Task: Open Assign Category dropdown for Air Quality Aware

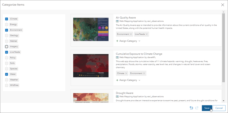Action: point(128,41)
